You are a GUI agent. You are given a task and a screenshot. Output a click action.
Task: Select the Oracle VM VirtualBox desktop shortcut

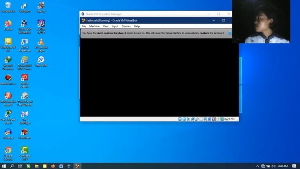tap(24, 27)
